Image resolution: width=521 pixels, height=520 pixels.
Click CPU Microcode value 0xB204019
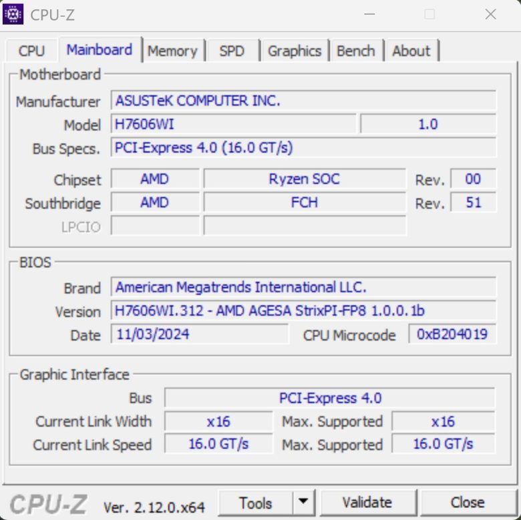pos(452,334)
